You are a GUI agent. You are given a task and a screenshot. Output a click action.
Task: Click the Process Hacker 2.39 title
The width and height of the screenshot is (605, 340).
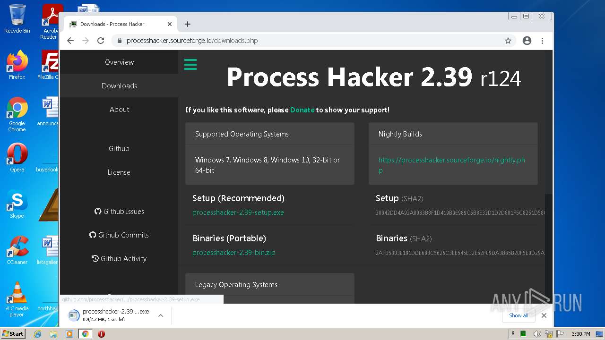point(373,77)
